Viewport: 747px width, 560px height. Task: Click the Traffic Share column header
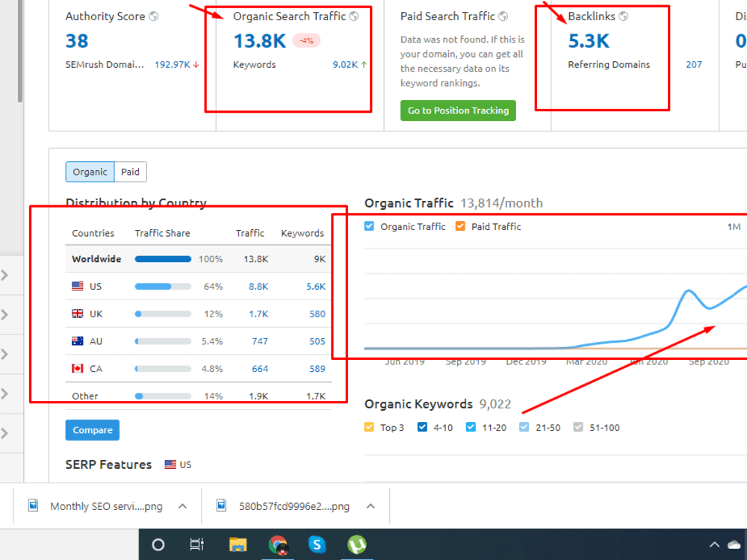click(162, 233)
